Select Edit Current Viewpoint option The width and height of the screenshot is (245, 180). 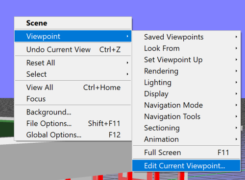pyautogui.click(x=186, y=166)
